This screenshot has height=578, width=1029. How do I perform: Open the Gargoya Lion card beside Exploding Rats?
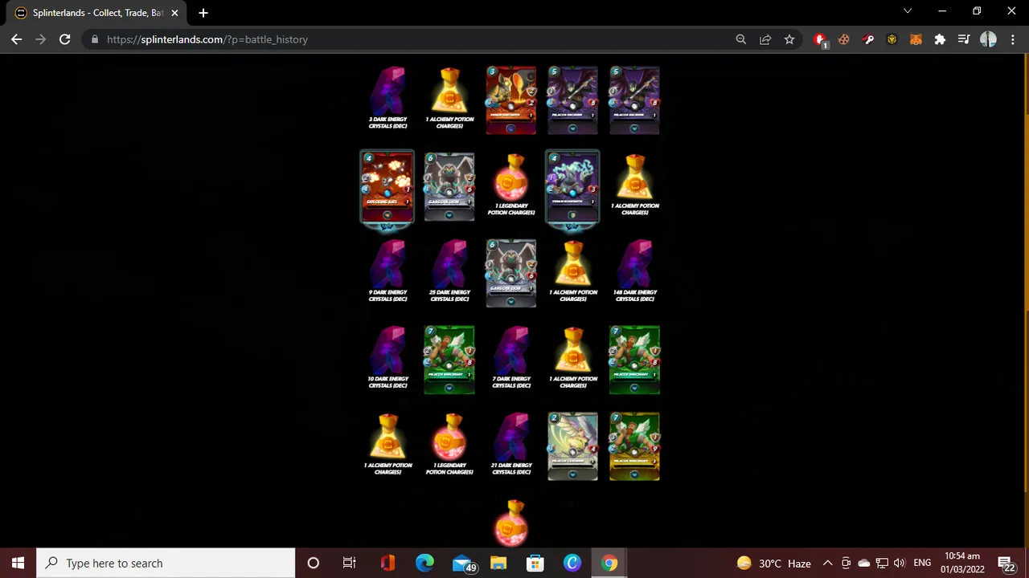point(449,187)
